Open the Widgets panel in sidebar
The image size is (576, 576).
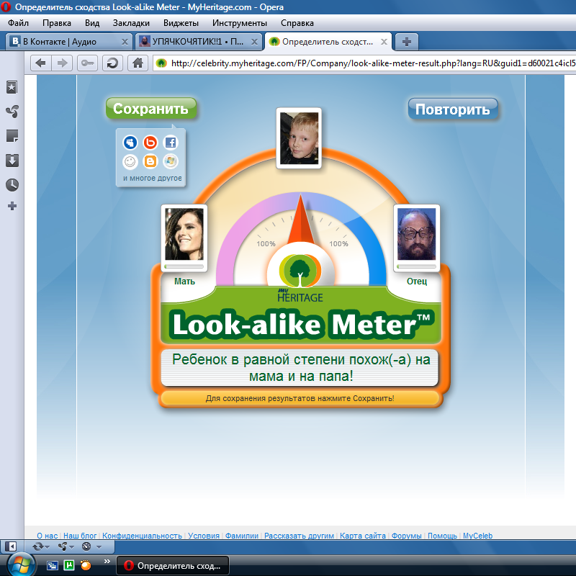[x=12, y=112]
